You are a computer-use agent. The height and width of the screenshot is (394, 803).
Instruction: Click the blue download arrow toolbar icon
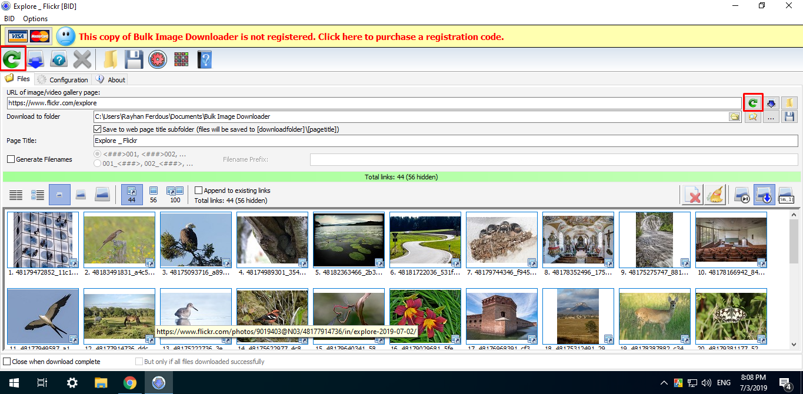36,59
